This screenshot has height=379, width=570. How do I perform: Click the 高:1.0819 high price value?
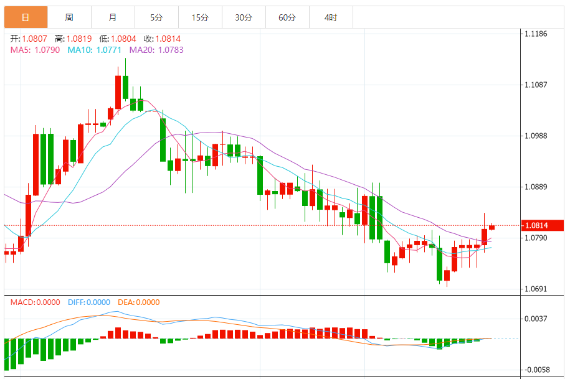pyautogui.click(x=74, y=39)
